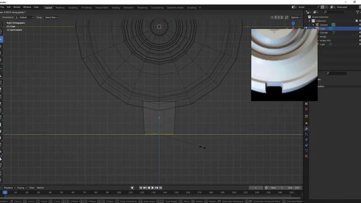Open the Window menu
Screen dimensions: 361x203
[27, 7]
